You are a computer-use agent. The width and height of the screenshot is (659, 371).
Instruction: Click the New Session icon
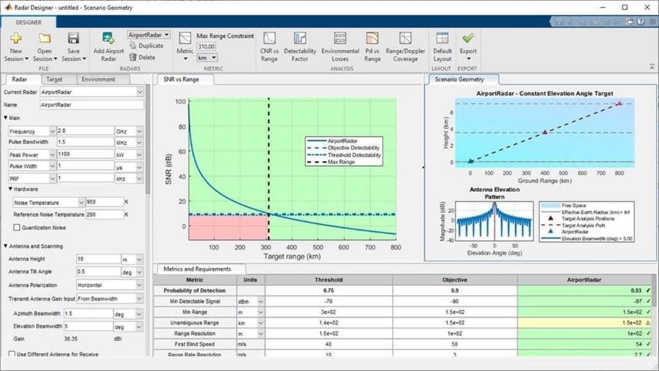point(15,45)
